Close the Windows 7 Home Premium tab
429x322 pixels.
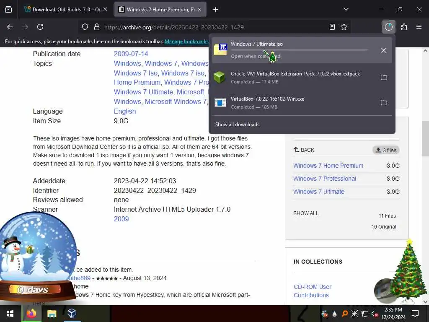coord(199,10)
